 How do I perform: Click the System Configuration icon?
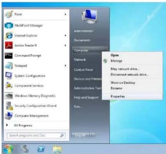click(x=9, y=76)
